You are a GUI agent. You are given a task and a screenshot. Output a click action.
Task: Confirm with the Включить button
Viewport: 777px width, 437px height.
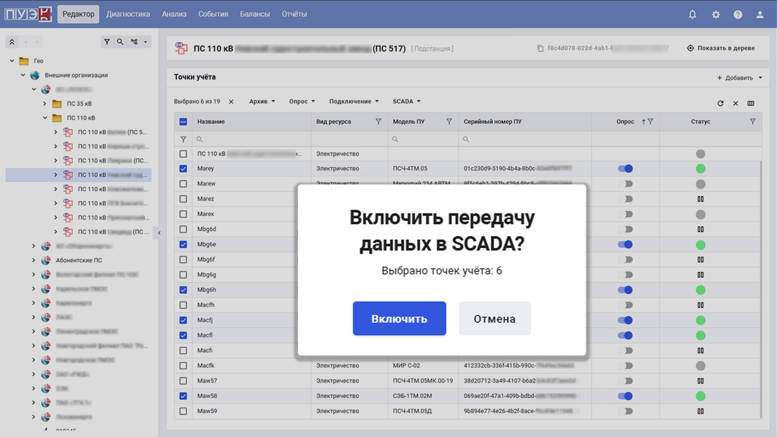point(400,319)
